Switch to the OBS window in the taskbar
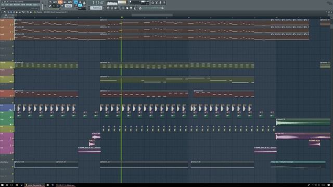This screenshot has width=333, height=187. (66, 185)
